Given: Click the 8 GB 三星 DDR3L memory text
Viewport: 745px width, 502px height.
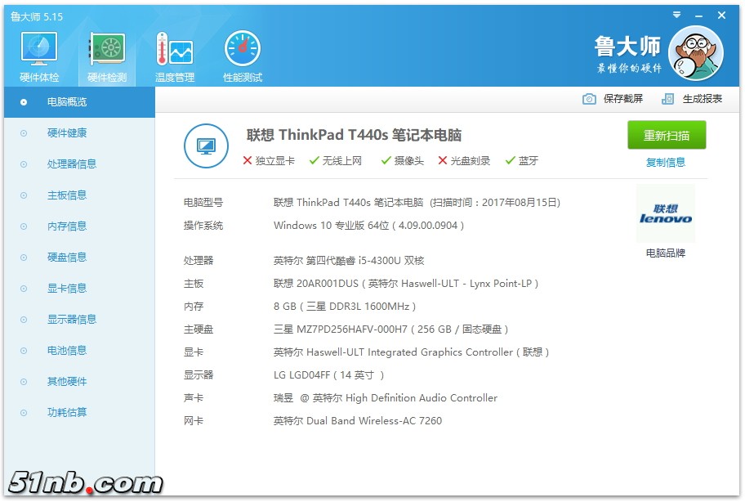Looking at the screenshot, I should coord(345,307).
